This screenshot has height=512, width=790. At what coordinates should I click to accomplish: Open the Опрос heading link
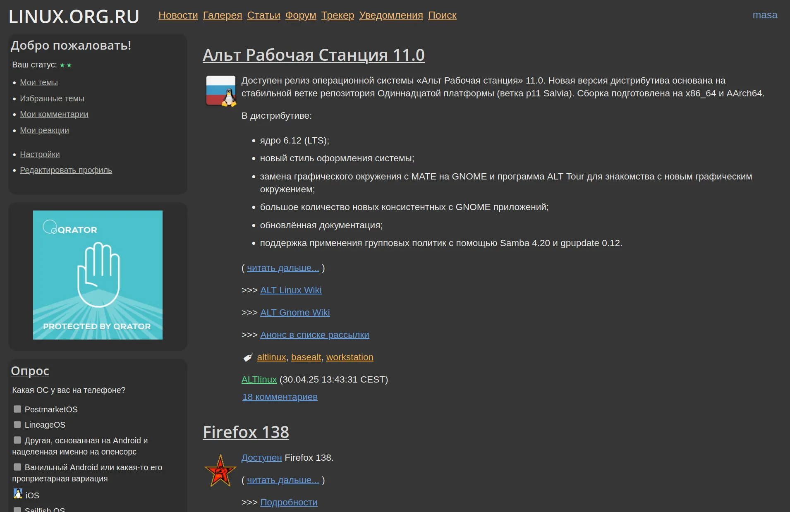click(x=30, y=371)
